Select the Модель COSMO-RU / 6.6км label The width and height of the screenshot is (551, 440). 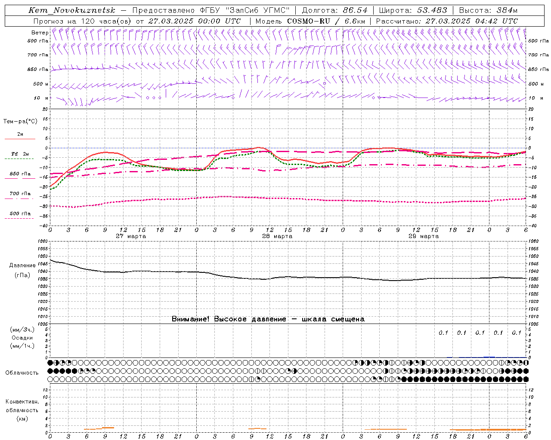point(310,21)
